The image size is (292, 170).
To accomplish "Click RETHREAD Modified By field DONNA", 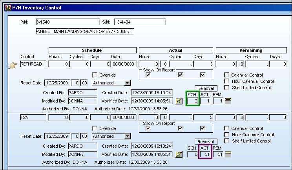I will [x=83, y=101].
